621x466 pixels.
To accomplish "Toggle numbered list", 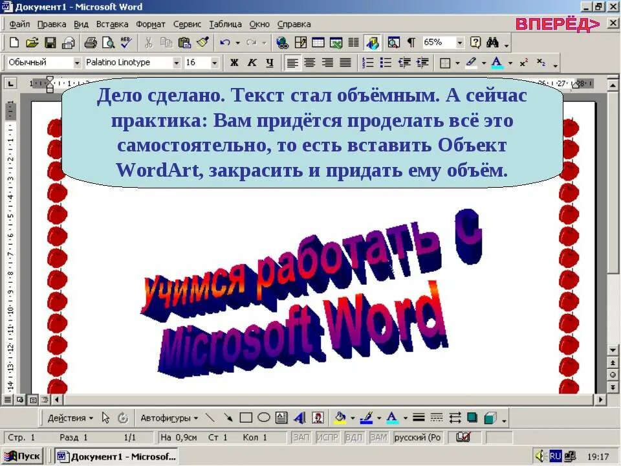I will (368, 63).
